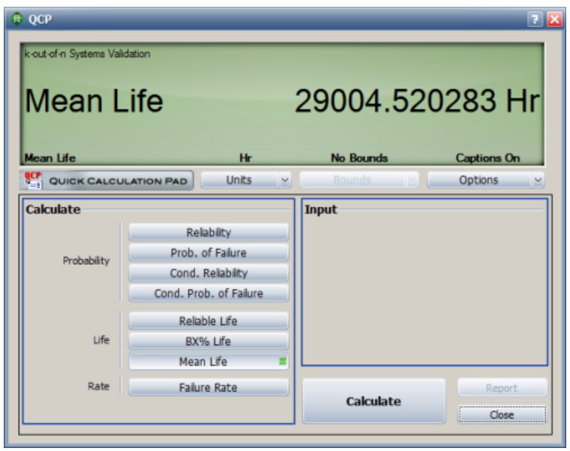Click the QCP app icon in title bar

16,19
